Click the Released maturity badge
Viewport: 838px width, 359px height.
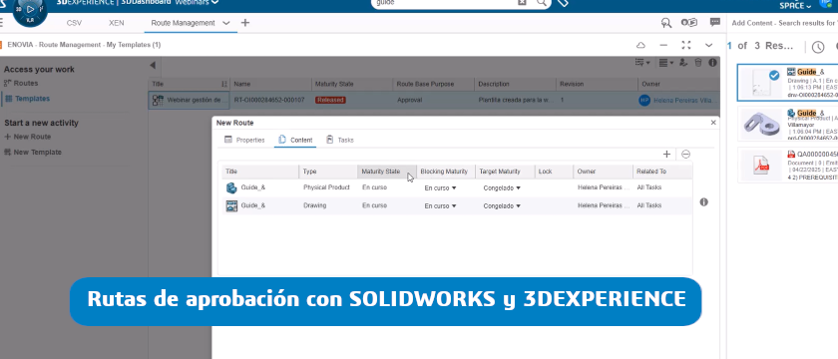pyautogui.click(x=330, y=100)
